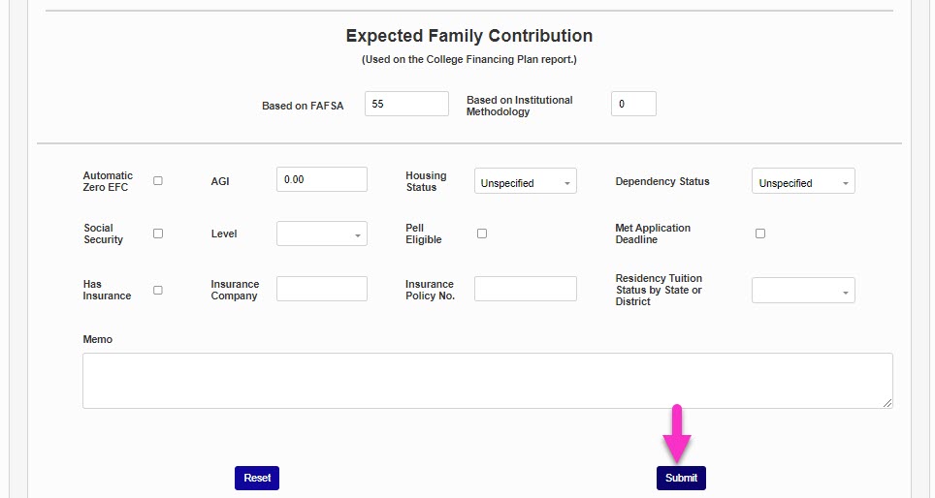The height and width of the screenshot is (498, 935).
Task: Click the Housing Status dropdown arrow
Action: point(566,183)
